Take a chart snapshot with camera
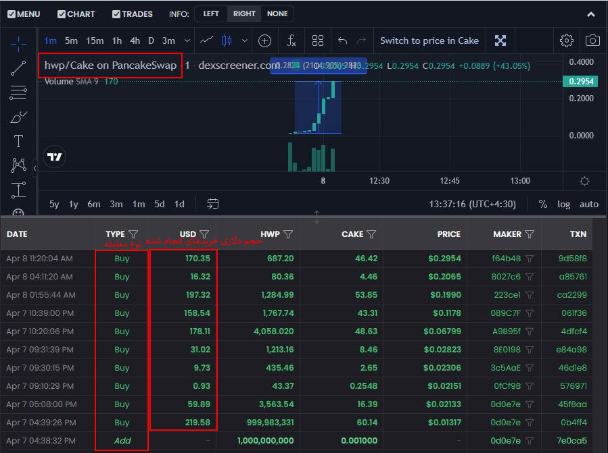Viewport: 608px width, 453px height. pyautogui.click(x=592, y=41)
